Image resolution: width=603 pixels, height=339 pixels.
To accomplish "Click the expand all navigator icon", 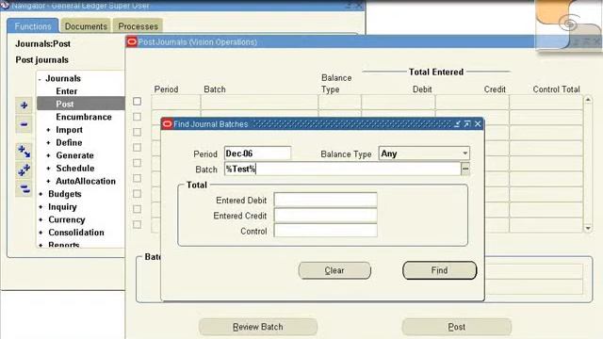I will point(24,169).
